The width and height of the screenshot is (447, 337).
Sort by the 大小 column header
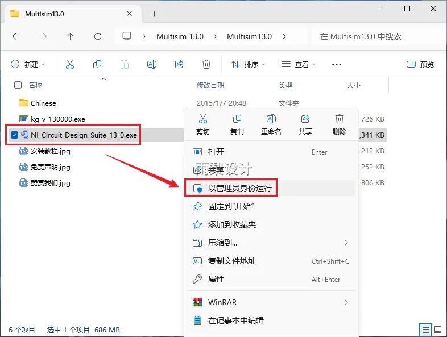click(x=354, y=85)
